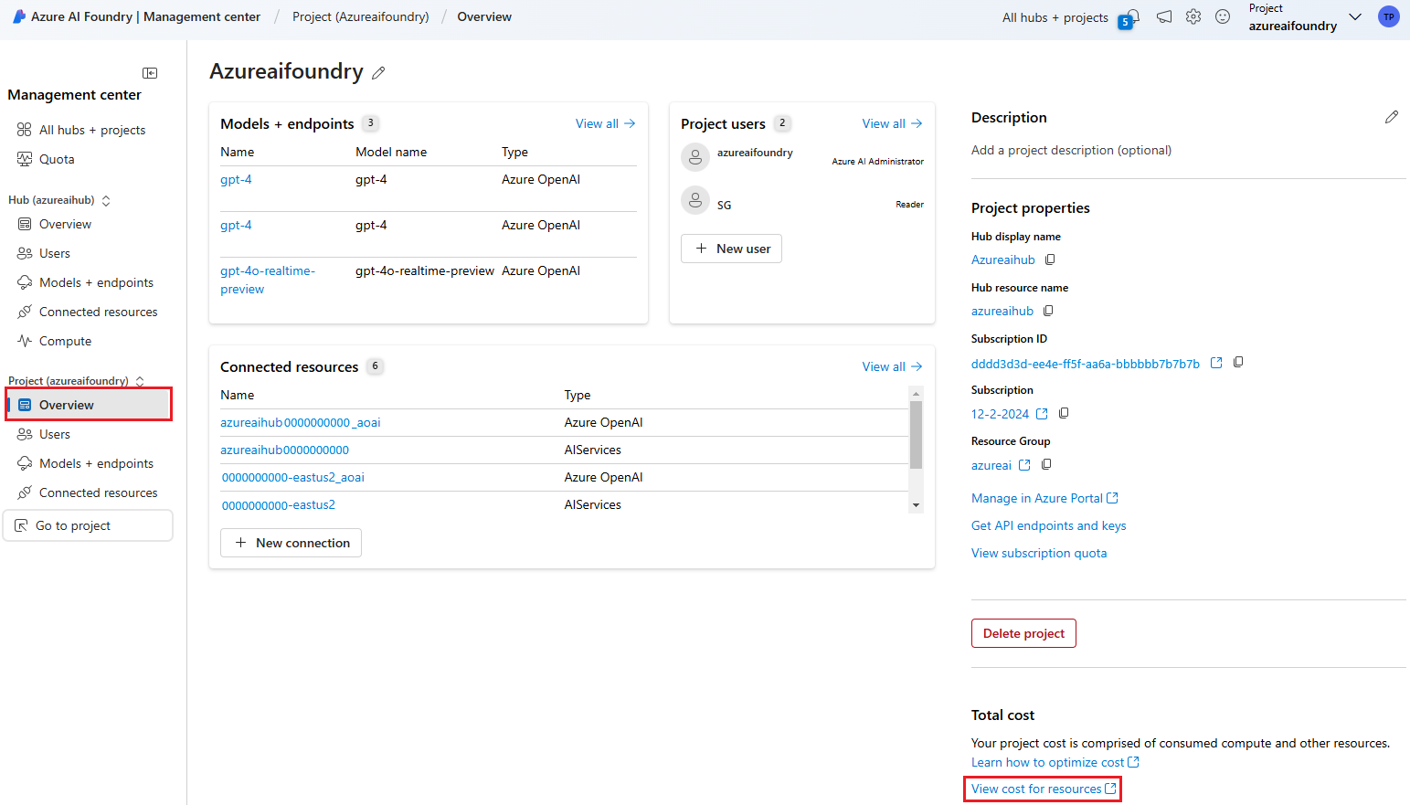Image resolution: width=1410 pixels, height=805 pixels.
Task: Click the feedback smiley icon
Action: click(1223, 16)
